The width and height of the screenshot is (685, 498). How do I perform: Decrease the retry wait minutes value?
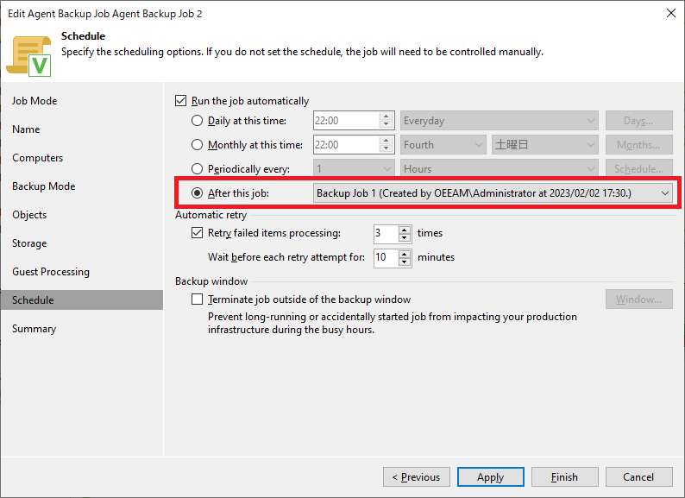tap(405, 262)
